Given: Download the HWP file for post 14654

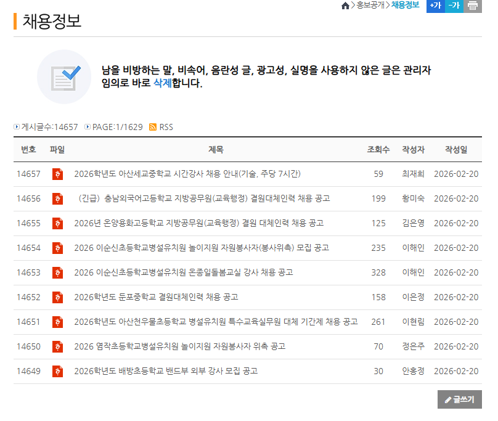Looking at the screenshot, I should click(57, 248).
